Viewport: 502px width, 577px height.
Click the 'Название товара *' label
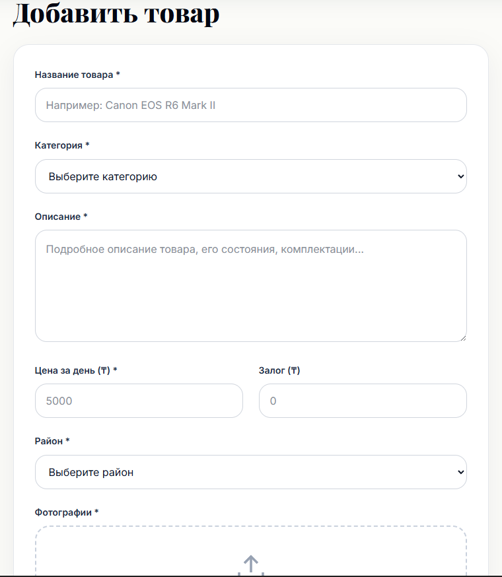pyautogui.click(x=77, y=75)
